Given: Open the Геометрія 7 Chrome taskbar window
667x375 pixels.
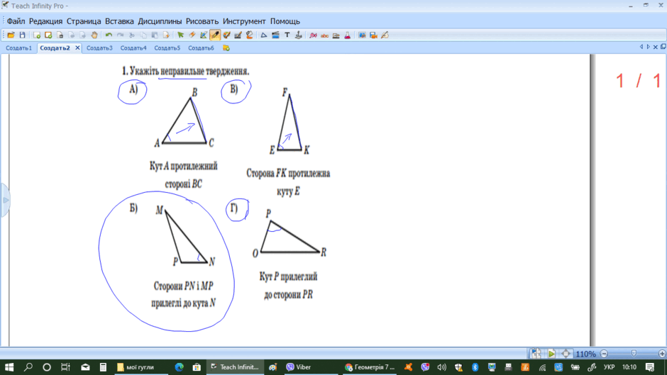Looking at the screenshot, I should point(370,367).
